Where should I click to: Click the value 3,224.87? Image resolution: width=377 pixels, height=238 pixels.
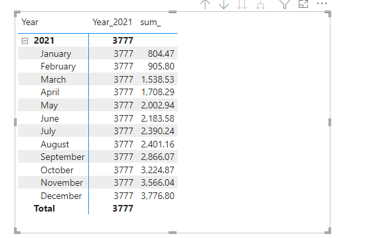[x=157, y=171]
